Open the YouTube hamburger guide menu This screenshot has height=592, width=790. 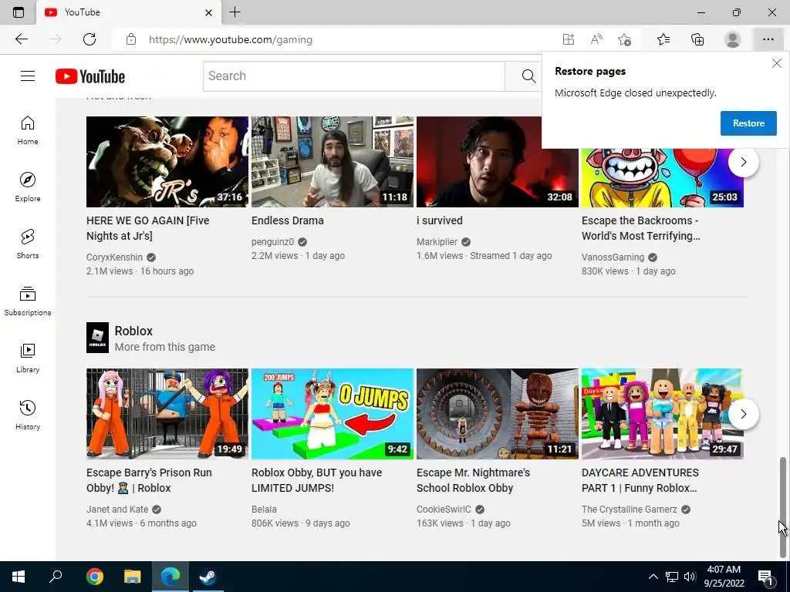[28, 76]
